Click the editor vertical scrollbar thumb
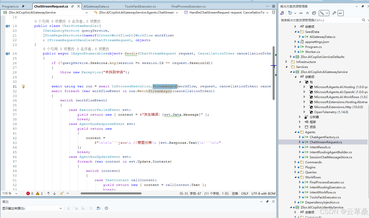The width and height of the screenshot is (369, 218). click(x=274, y=73)
